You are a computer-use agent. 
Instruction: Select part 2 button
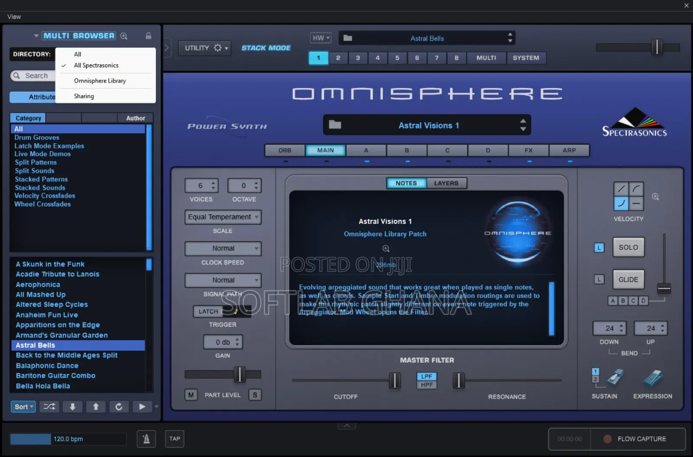click(338, 58)
